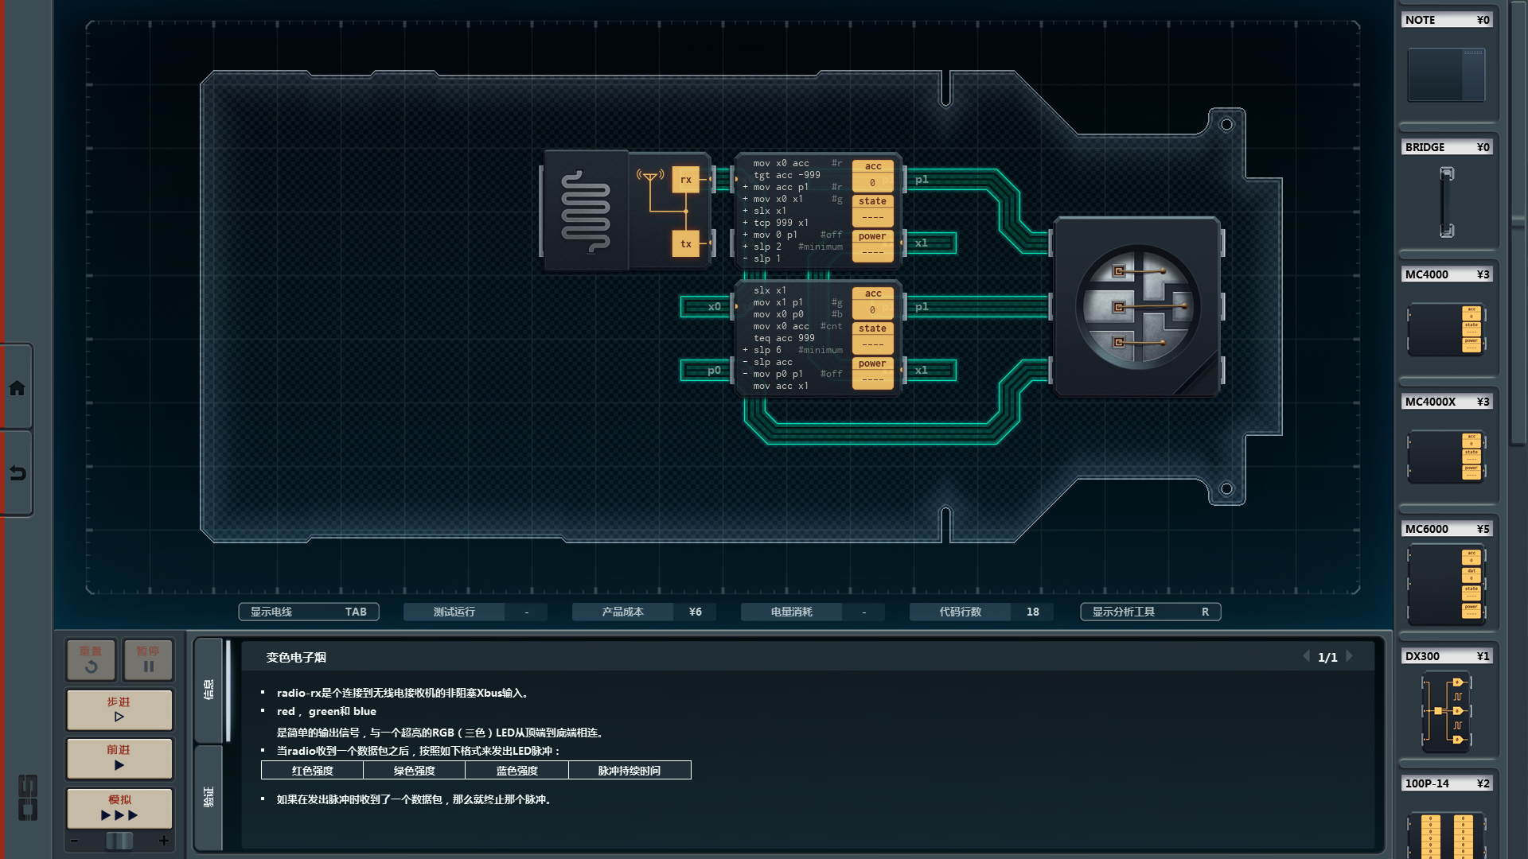Open the 信息 info tab

pos(209,689)
